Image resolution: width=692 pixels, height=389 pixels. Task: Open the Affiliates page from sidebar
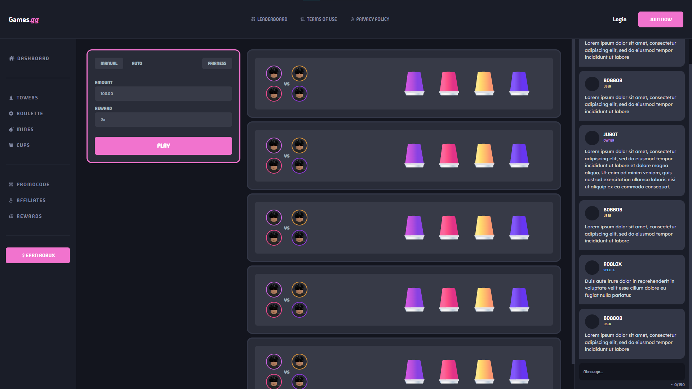click(x=31, y=200)
